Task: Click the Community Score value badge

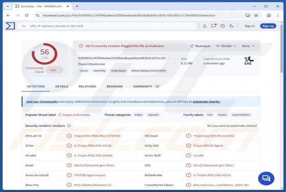Action: tap(54, 70)
